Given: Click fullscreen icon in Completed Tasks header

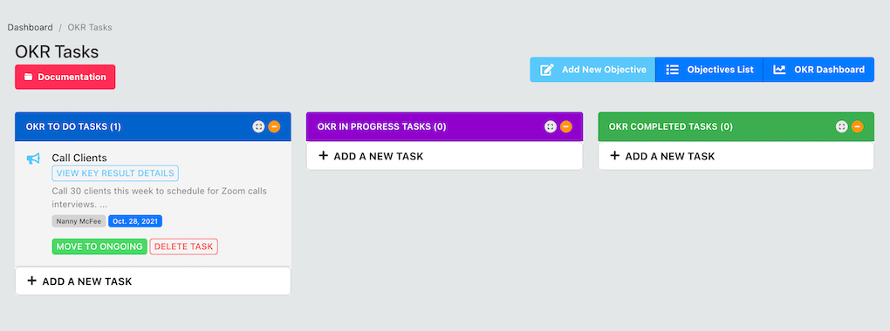Looking at the screenshot, I should pyautogui.click(x=842, y=126).
